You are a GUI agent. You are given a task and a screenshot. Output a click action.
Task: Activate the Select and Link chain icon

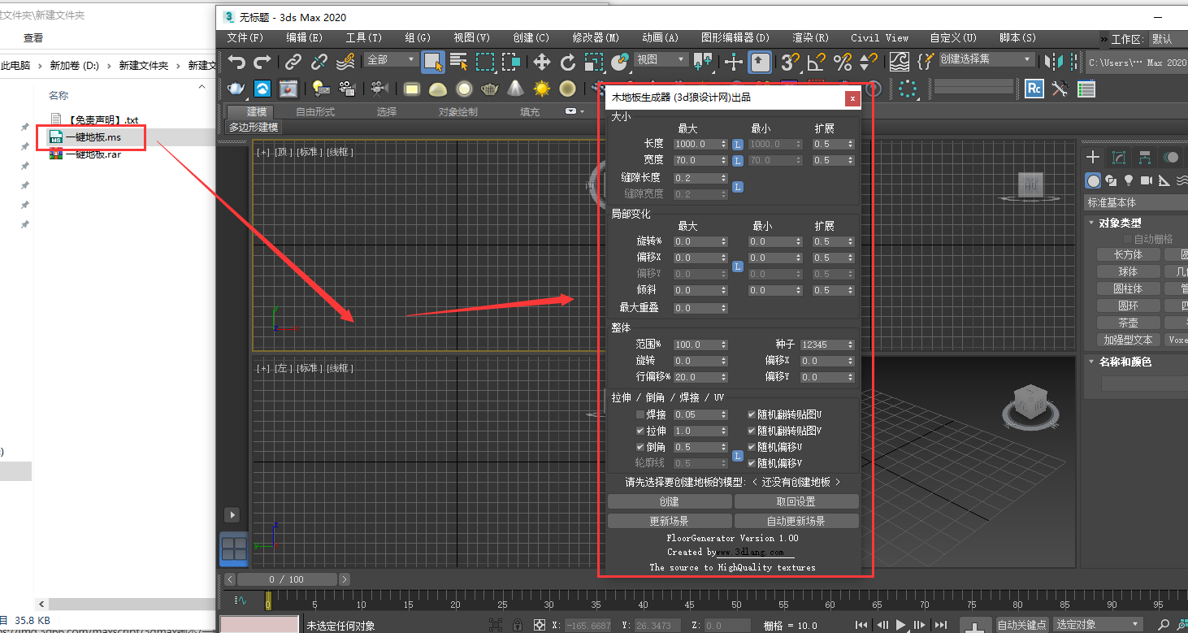293,61
